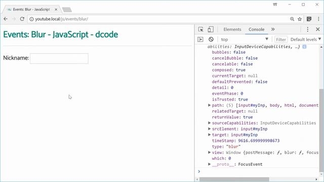The width and height of the screenshot is (324, 182).
Task: Minimize the browser window
Action: click(x=290, y=5)
